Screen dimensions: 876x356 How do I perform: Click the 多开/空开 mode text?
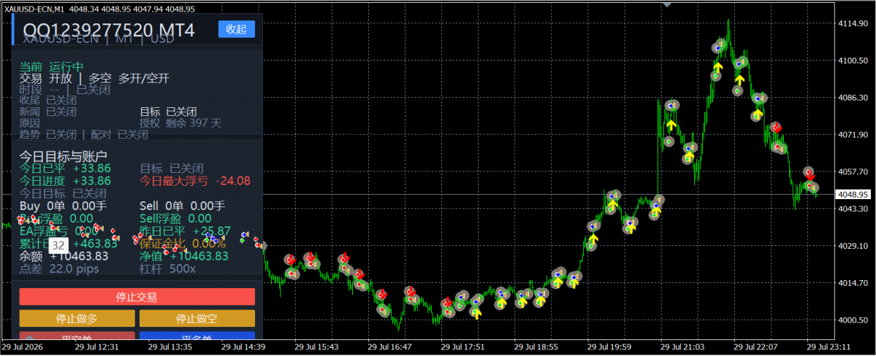[x=144, y=79]
